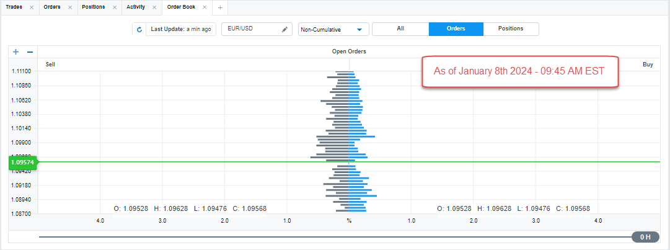Open the Positions tab at top

(x=93, y=7)
